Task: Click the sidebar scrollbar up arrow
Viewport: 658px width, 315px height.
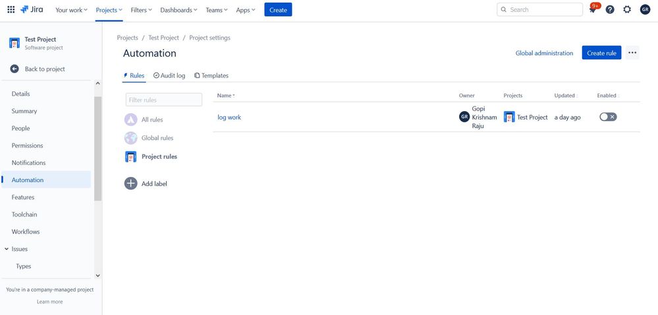Action: point(97,84)
